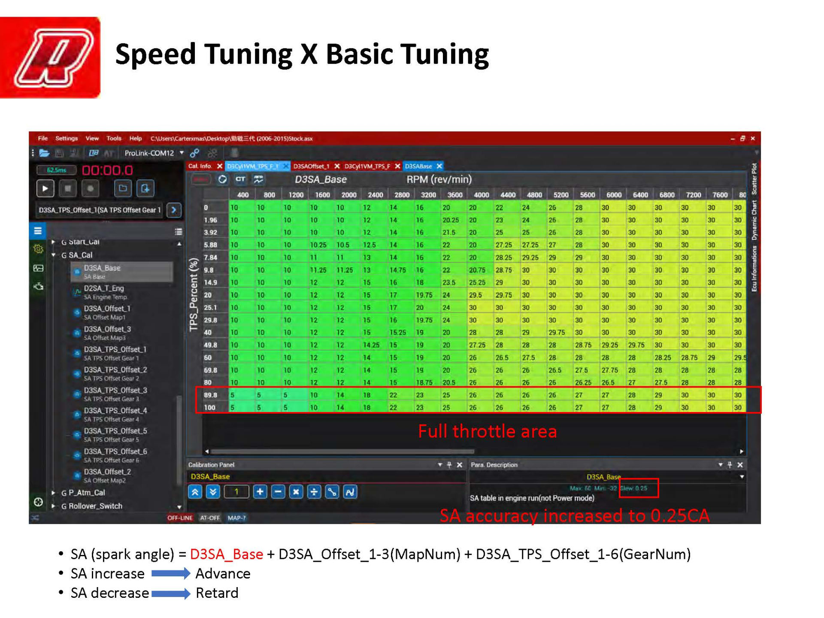Screen dimensions: 824x618
Task: Edit the multiplier value field in Calibration Panel
Action: click(236, 492)
